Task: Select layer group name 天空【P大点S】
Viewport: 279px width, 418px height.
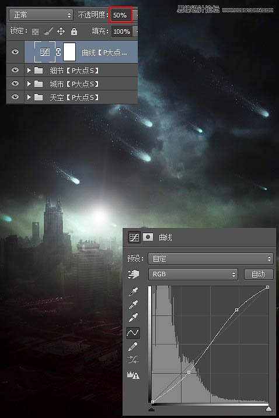Action: (x=75, y=97)
